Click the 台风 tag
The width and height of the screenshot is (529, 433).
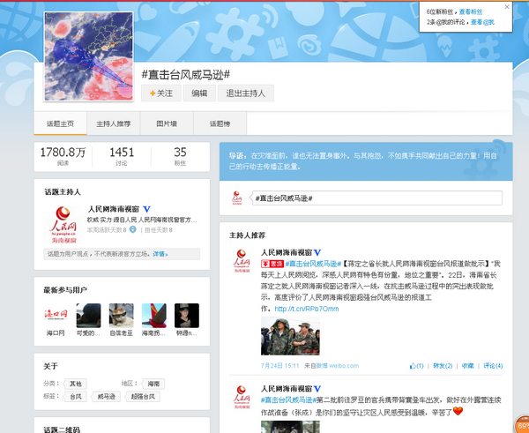pyautogui.click(x=76, y=397)
